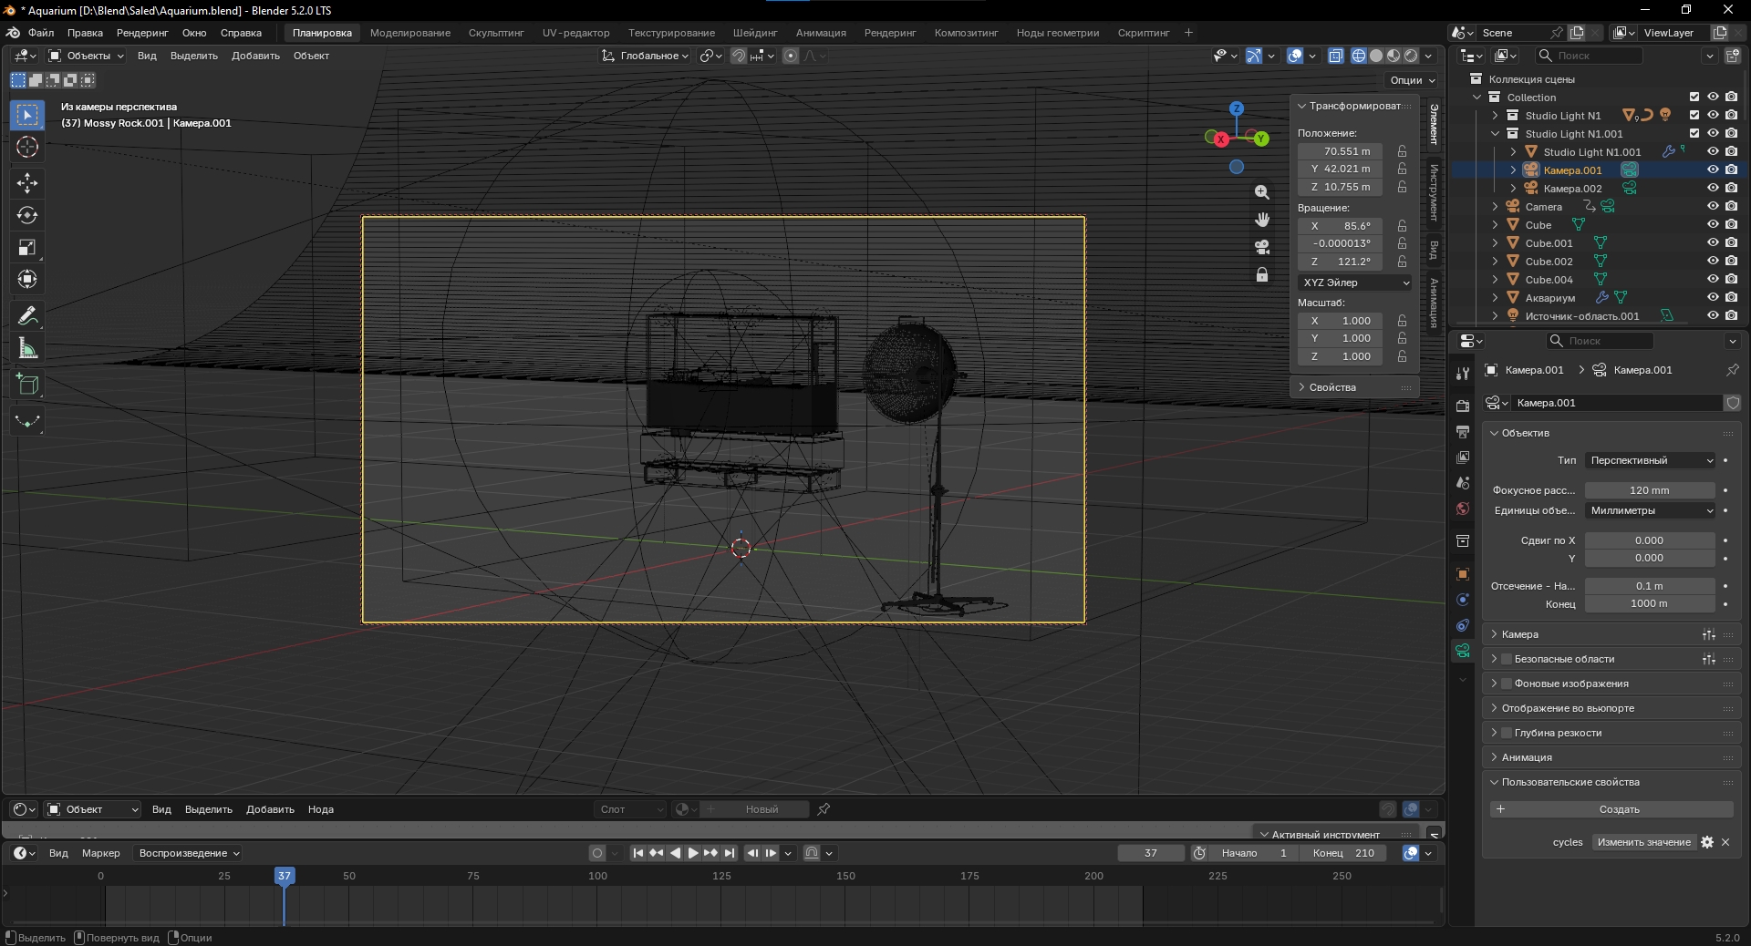Open the Воспроизведение timeline dropdown
This screenshot has height=946, width=1751.
[189, 853]
